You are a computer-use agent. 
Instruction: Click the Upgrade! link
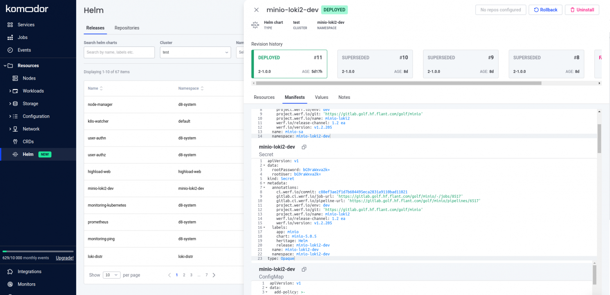point(65,258)
